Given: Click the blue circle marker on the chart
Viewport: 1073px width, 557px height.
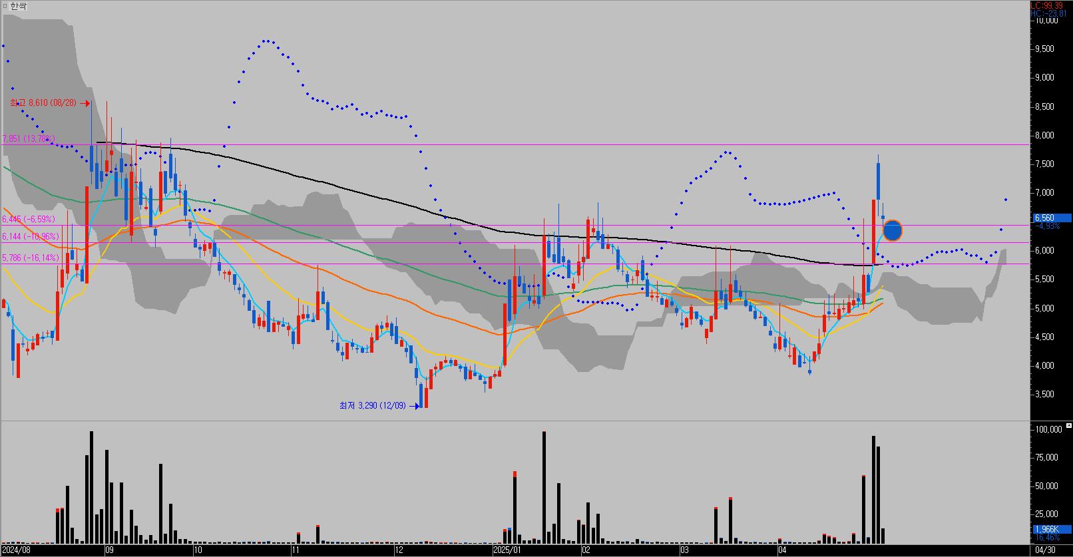Looking at the screenshot, I should click(893, 230).
